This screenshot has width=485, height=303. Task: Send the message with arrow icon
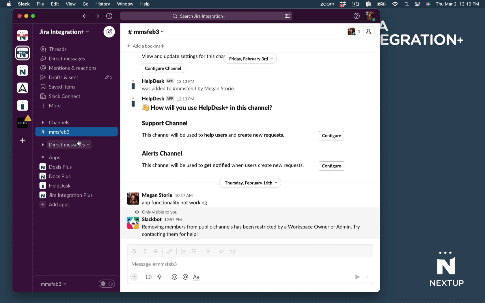[x=357, y=277]
